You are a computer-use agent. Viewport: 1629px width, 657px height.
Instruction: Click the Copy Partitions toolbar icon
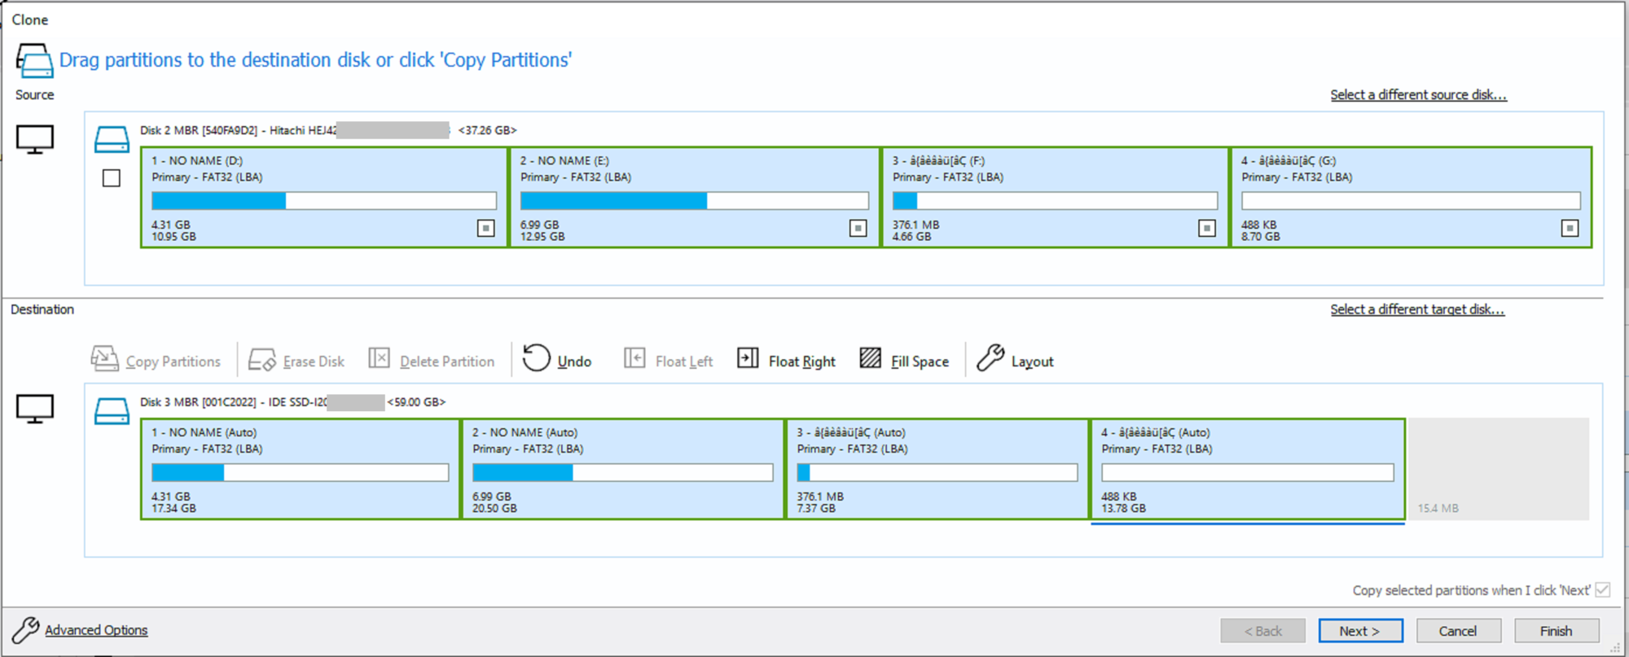pos(104,359)
